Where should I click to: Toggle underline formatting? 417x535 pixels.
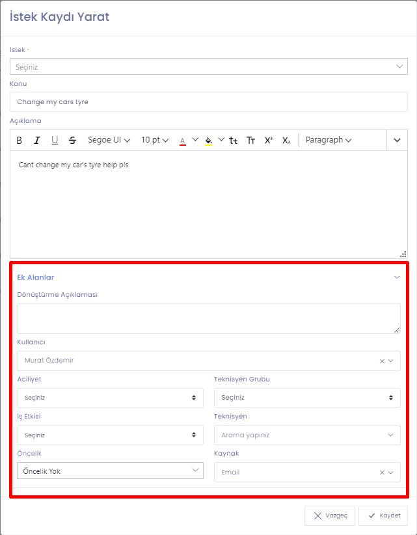[55, 140]
